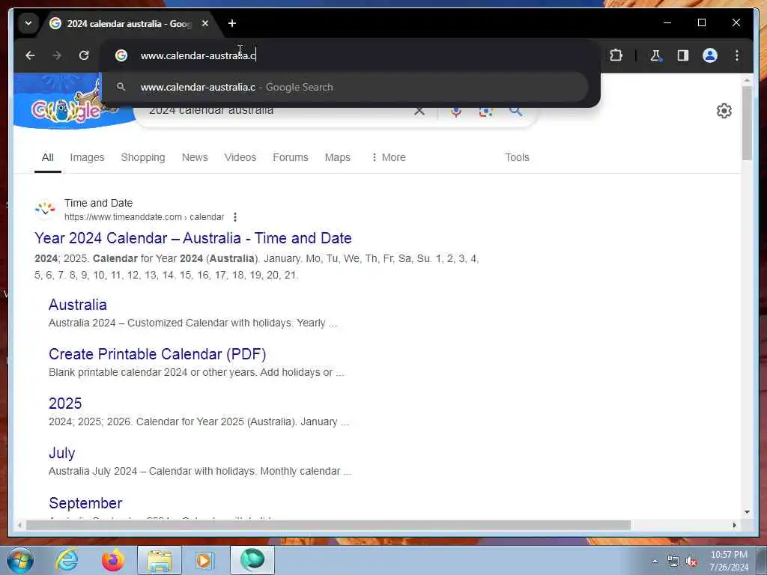Image resolution: width=767 pixels, height=575 pixels.
Task: Open the network tray icon
Action: pyautogui.click(x=673, y=562)
